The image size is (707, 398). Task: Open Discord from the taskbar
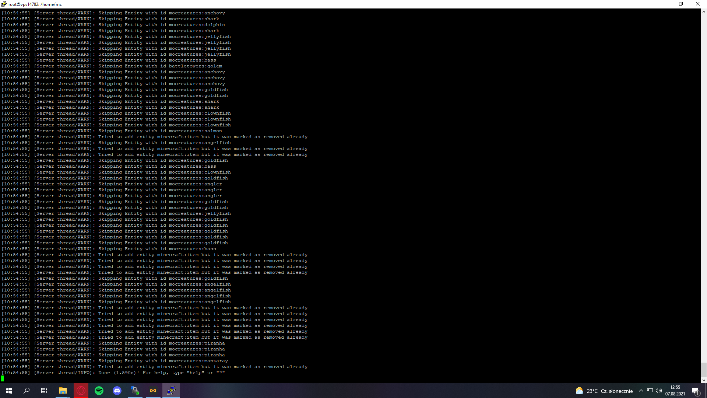pos(117,391)
